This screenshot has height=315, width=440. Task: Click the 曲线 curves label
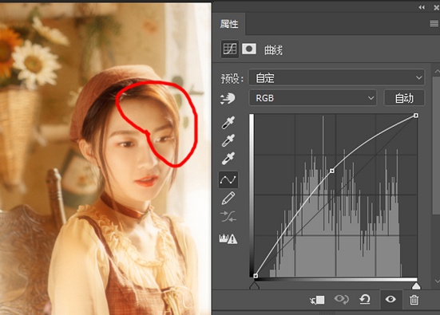pyautogui.click(x=273, y=50)
